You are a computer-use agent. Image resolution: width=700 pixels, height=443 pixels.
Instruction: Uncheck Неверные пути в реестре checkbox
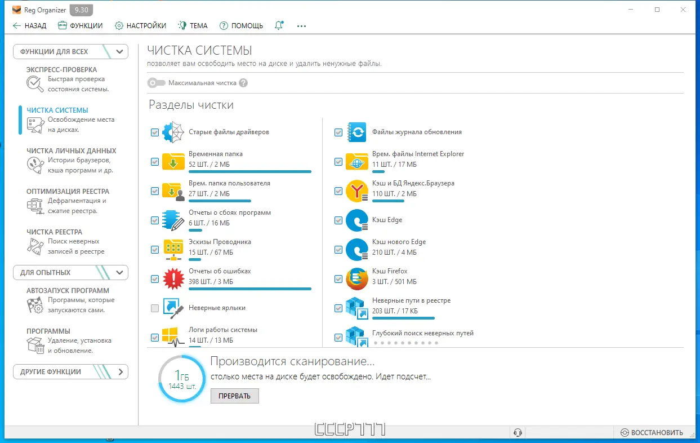pyautogui.click(x=338, y=308)
